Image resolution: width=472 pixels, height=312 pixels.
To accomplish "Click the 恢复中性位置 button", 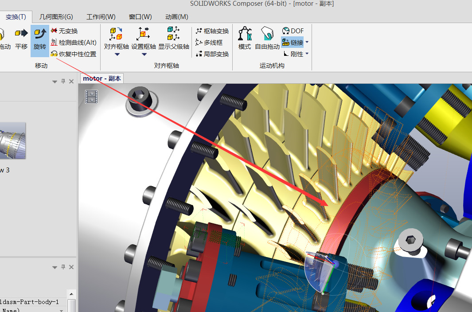I will pos(74,54).
